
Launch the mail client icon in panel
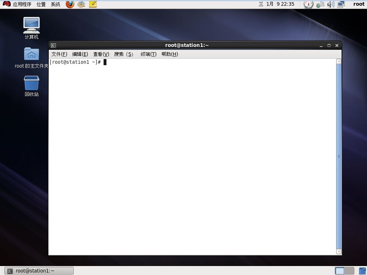(81, 4)
